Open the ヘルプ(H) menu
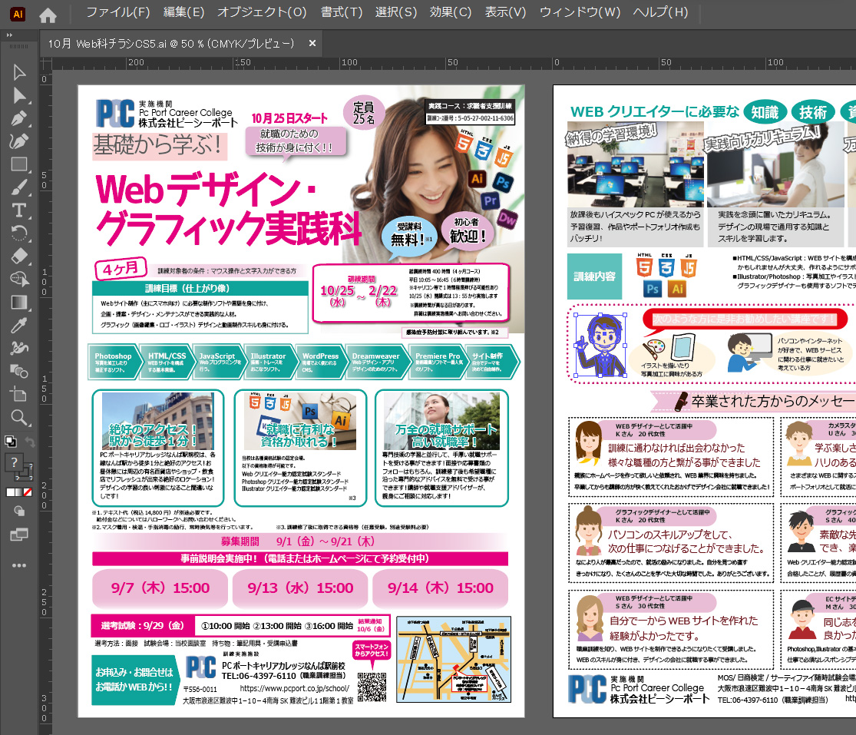Viewport: 856px width, 735px height. 660,12
